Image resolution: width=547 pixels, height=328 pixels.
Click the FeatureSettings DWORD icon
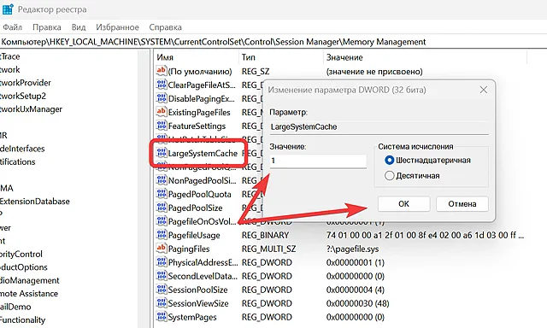(162, 126)
